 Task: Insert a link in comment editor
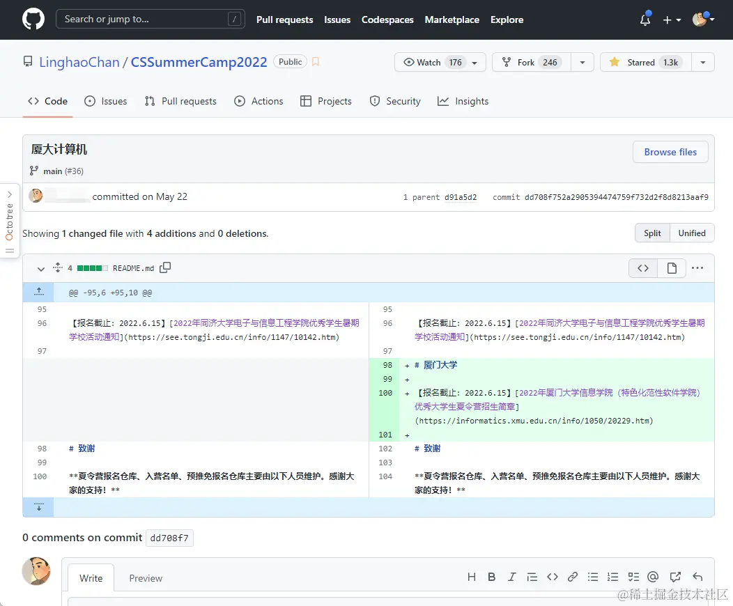coord(573,577)
